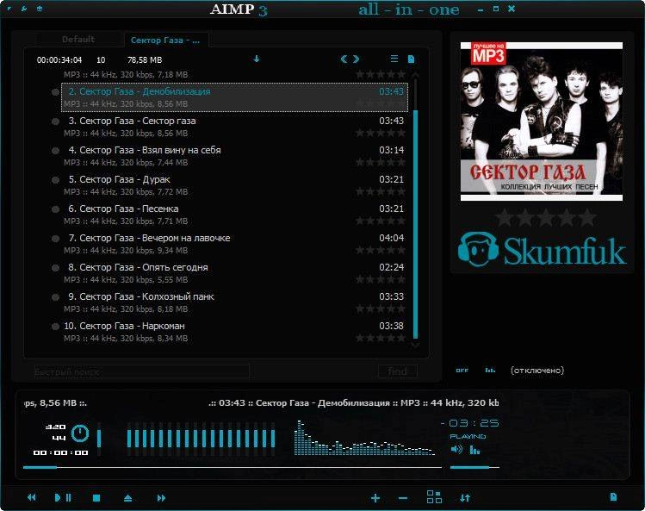Go to next playlist with right chevron
Image resolution: width=645 pixels, height=511 pixels.
pyautogui.click(x=356, y=59)
